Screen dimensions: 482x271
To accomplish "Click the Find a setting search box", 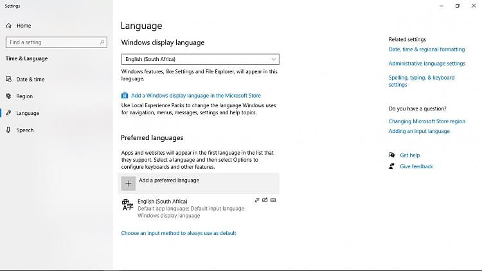I will tap(57, 42).
